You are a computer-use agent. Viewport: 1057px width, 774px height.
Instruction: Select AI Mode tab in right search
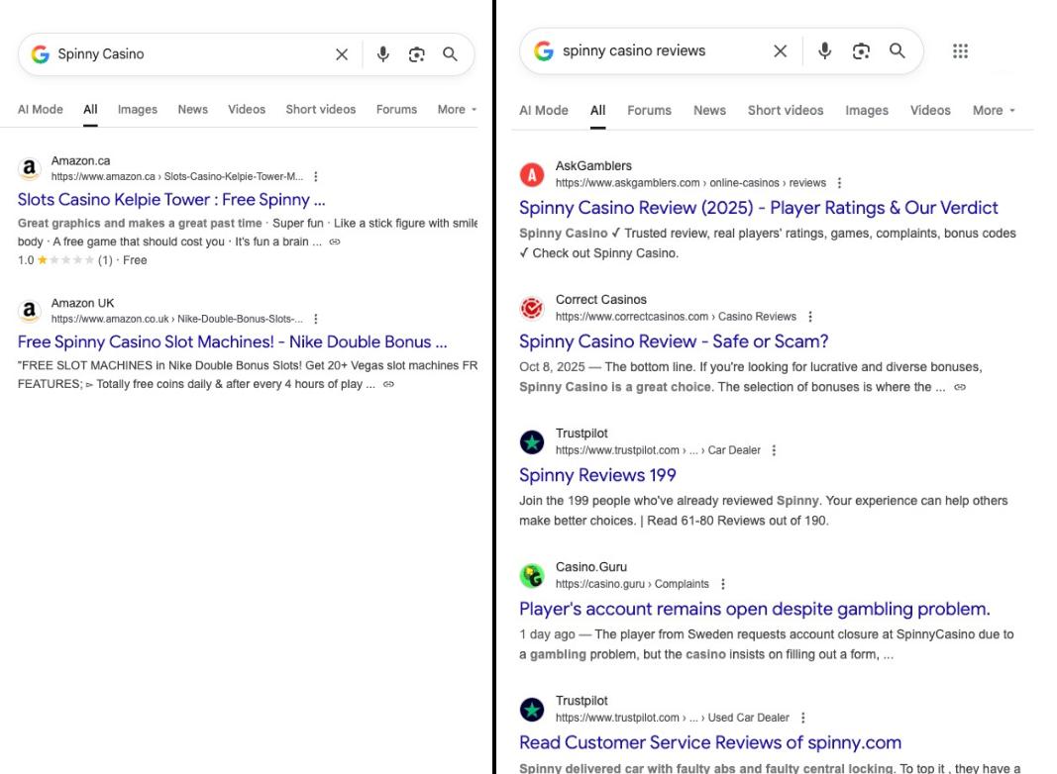[x=544, y=111]
